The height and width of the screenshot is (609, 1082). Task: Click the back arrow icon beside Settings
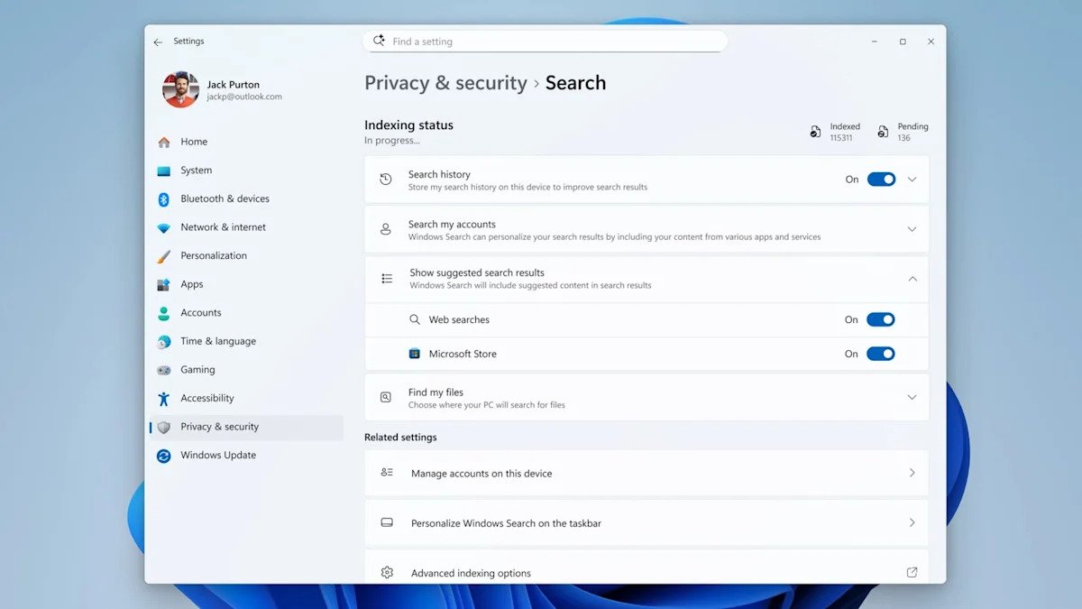(x=158, y=42)
